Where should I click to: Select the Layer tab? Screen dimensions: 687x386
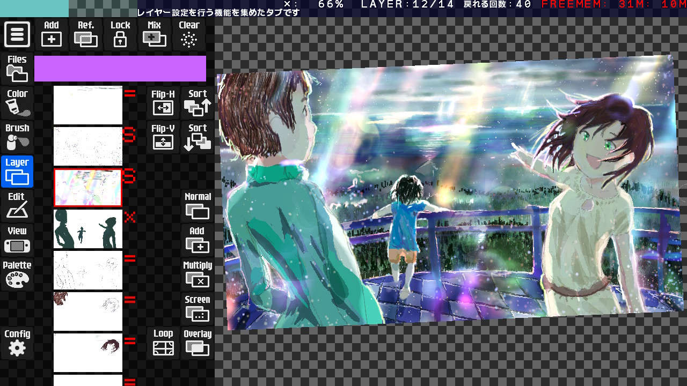tap(17, 172)
